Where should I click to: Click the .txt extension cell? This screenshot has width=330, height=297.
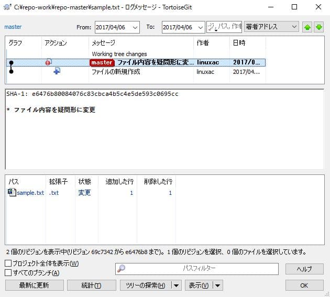pyautogui.click(x=54, y=193)
